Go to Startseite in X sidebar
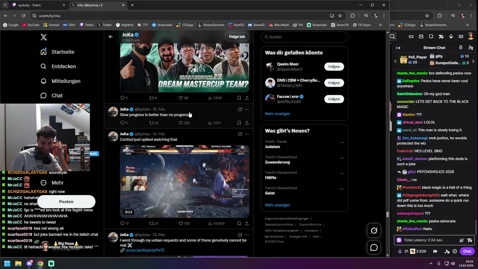The width and height of the screenshot is (478, 269). (57, 52)
